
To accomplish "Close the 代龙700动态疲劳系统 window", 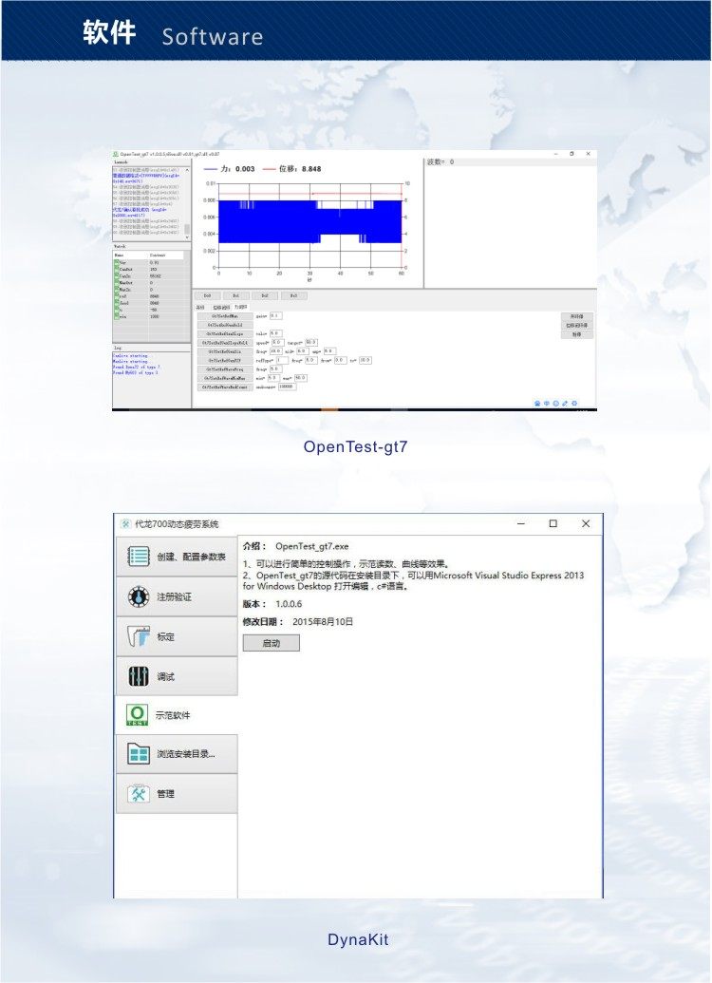I will pos(586,523).
